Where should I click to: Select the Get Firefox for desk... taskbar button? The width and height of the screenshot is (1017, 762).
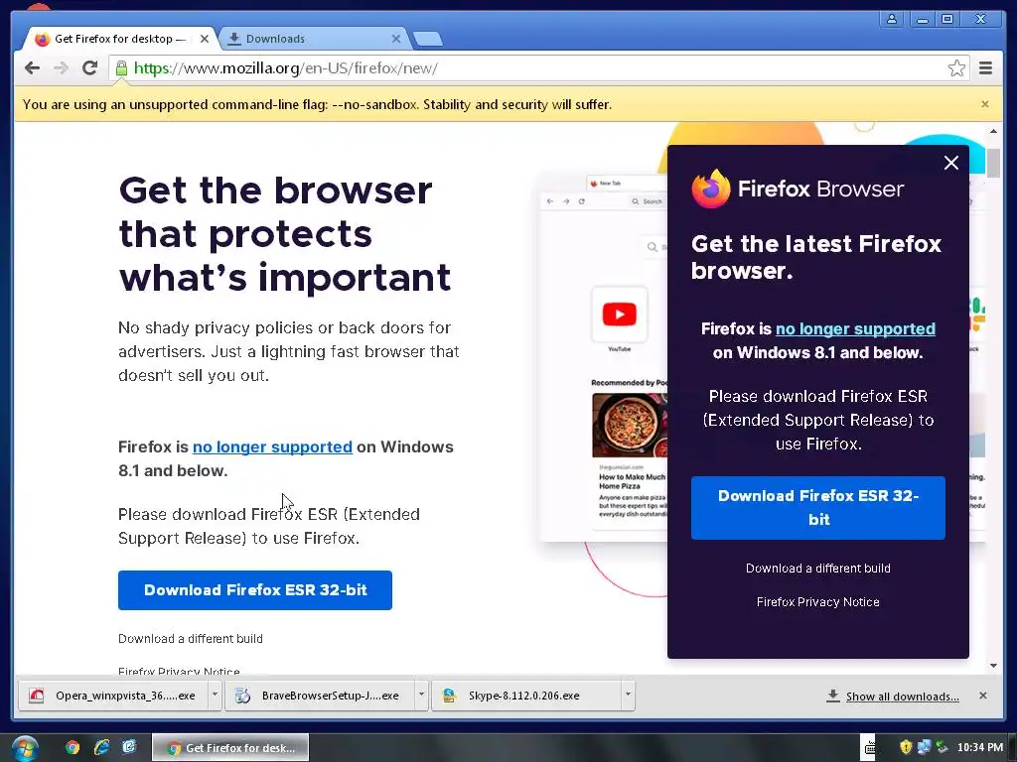click(x=230, y=748)
